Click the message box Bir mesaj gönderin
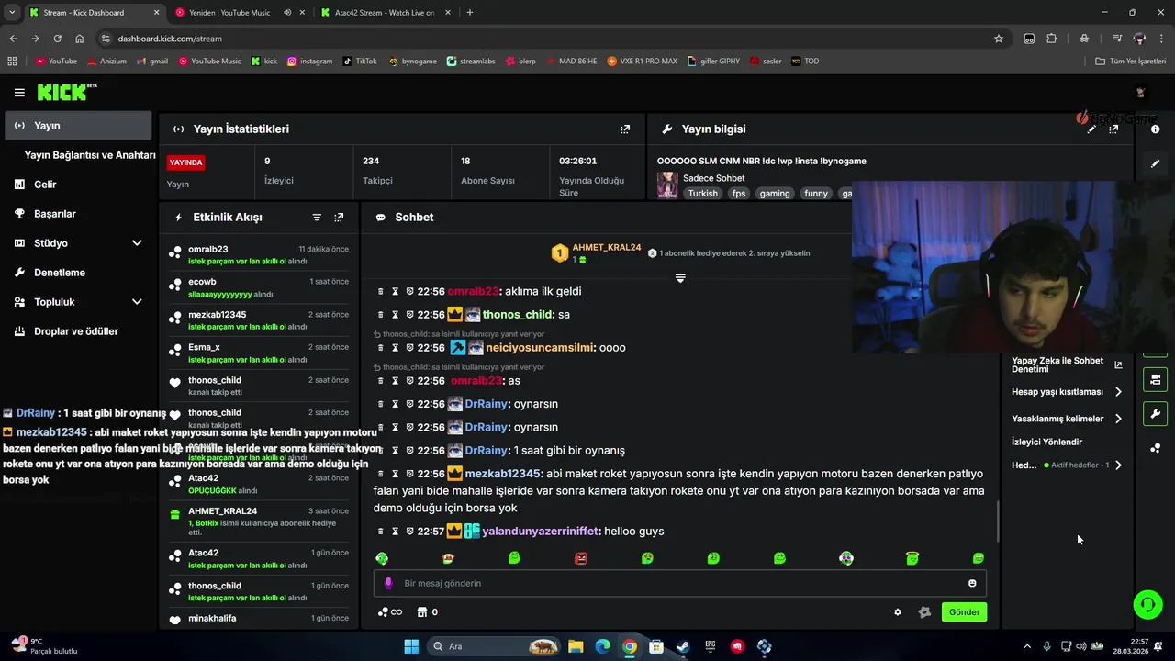This screenshot has height=661, width=1175. click(680, 583)
